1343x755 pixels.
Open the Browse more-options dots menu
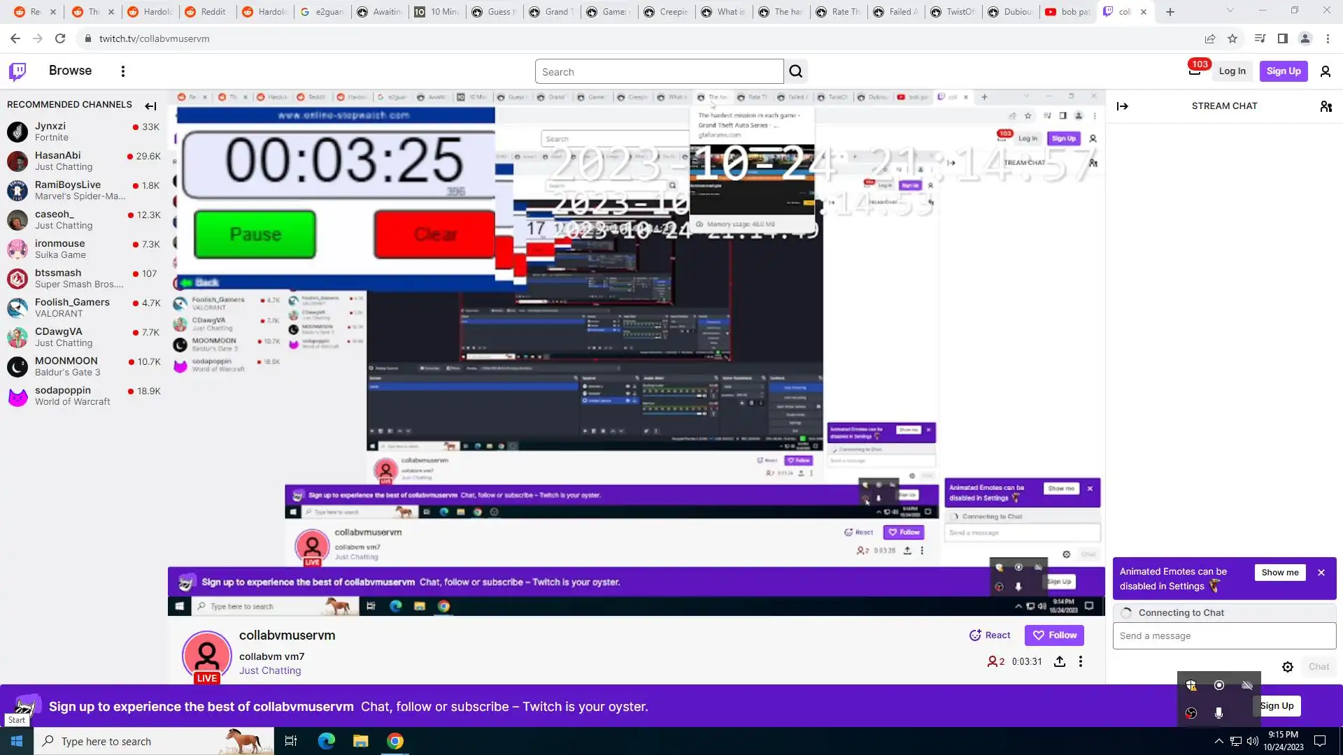123,71
